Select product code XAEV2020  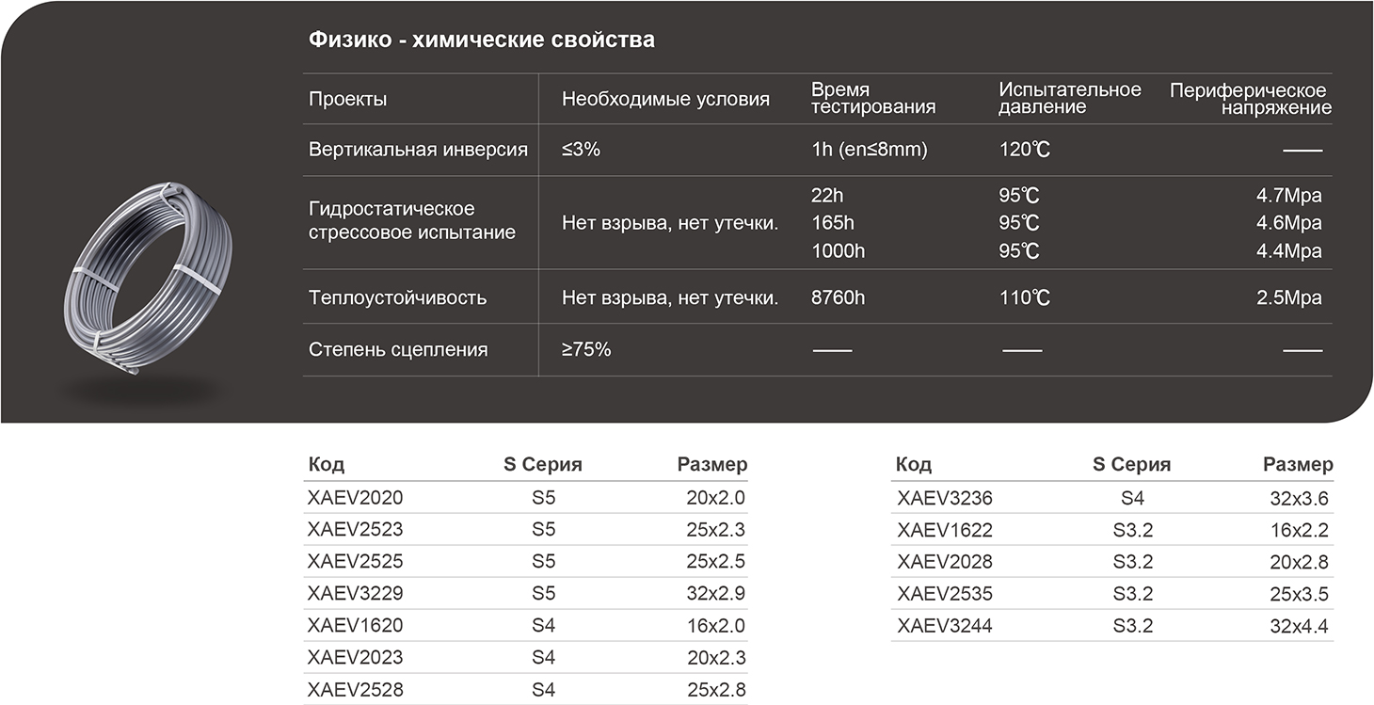pos(355,498)
